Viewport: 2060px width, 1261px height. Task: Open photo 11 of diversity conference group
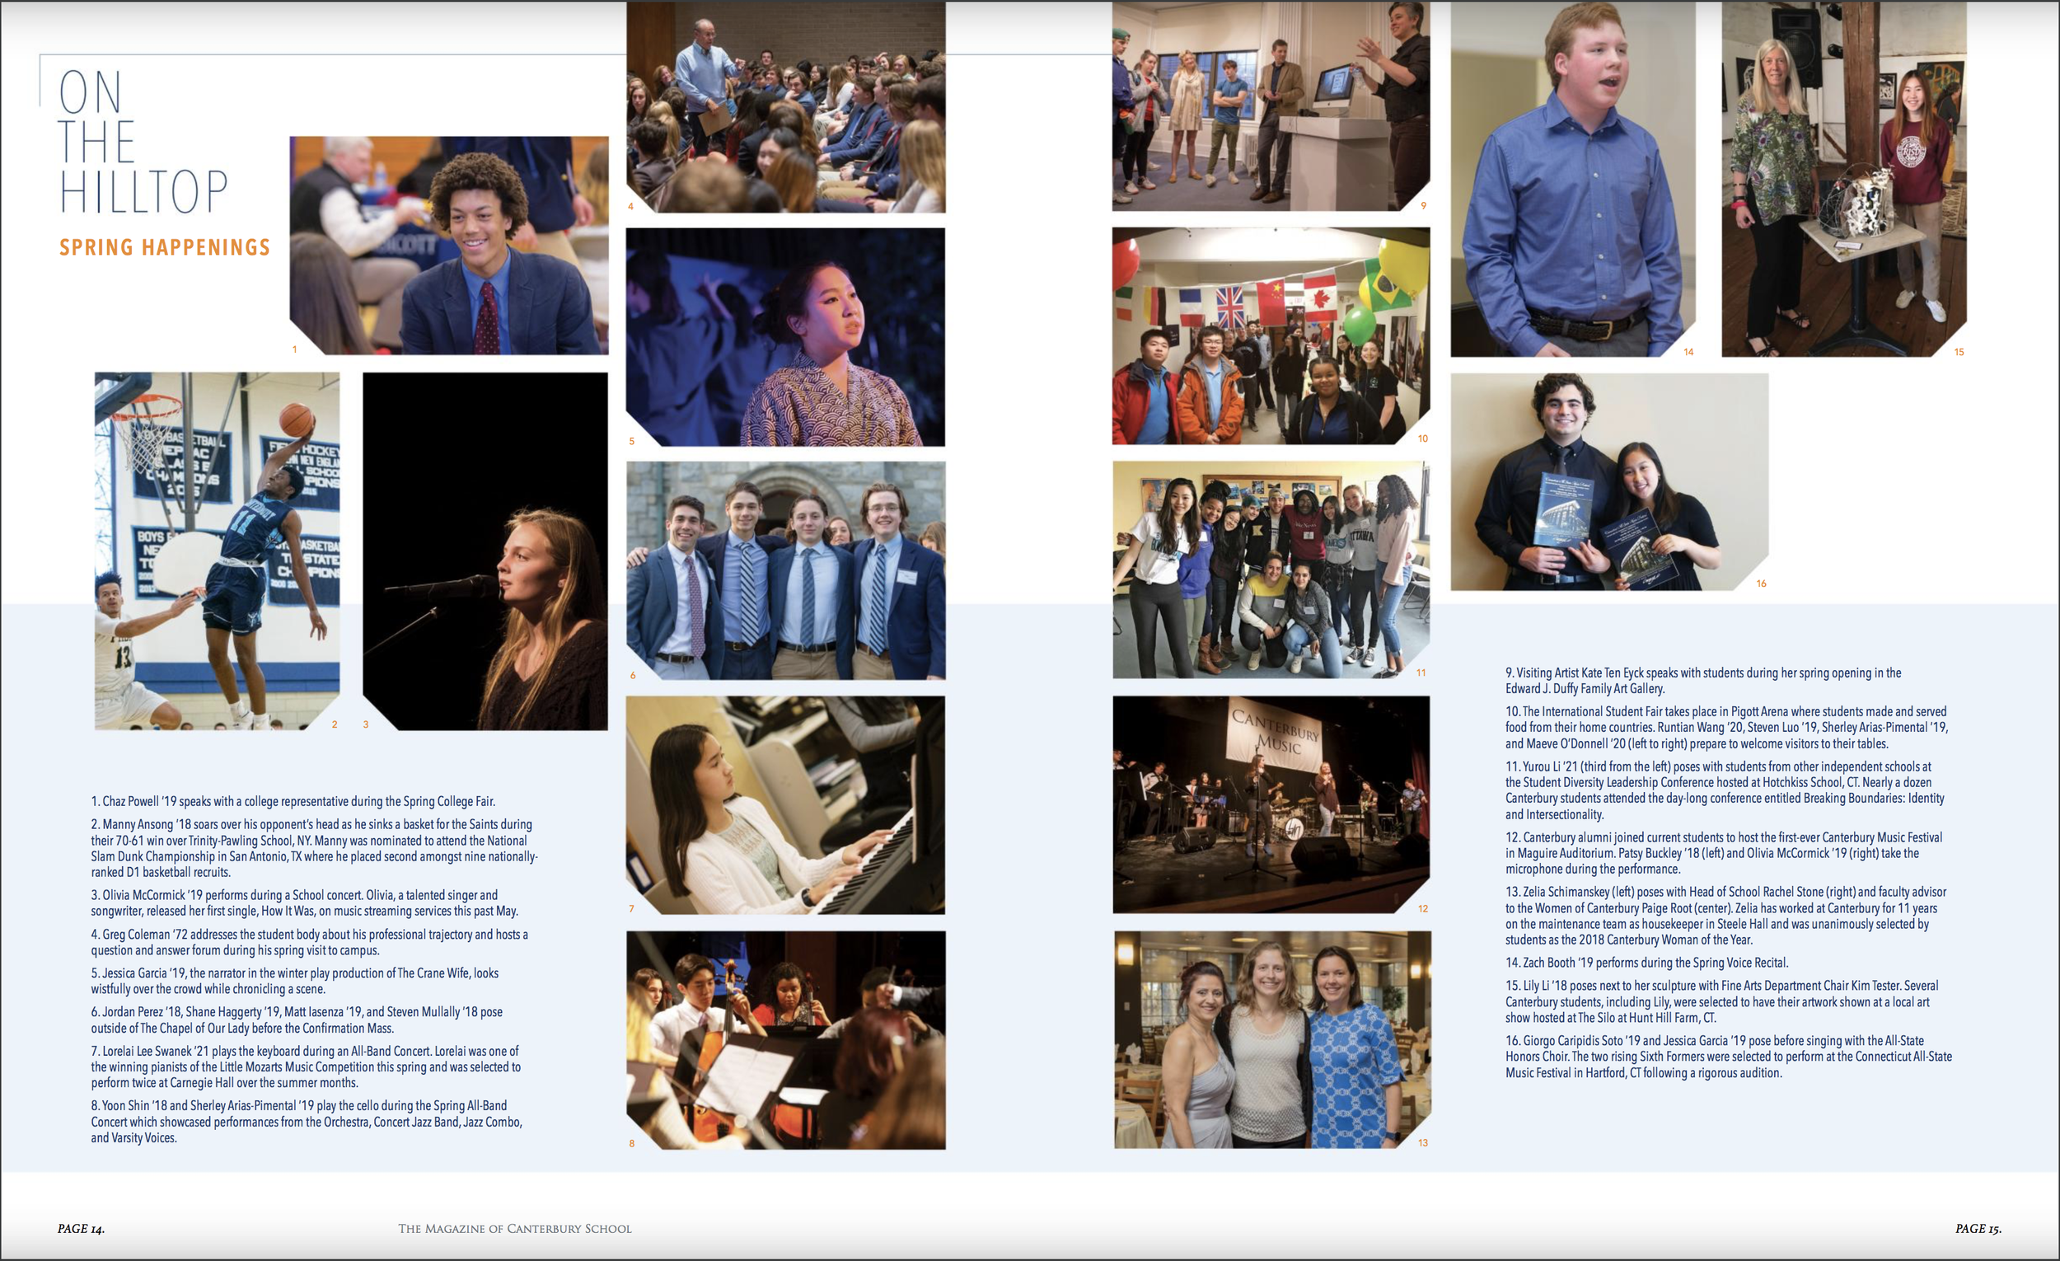pyautogui.click(x=1271, y=570)
